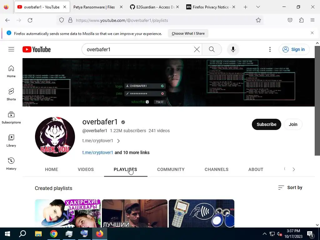
Task: Open the ХАКЕРСКИЕ ЗАШКВАРЫ playlist thumbnail
Action: (68, 213)
